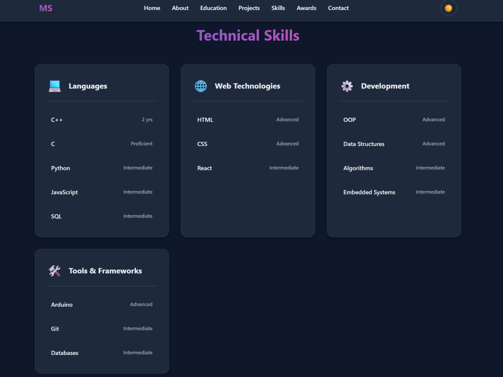Click Intermediate label next to Embedded Systems
The height and width of the screenshot is (377, 503).
(x=430, y=192)
